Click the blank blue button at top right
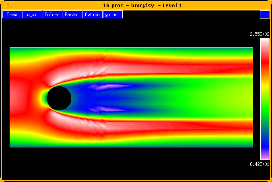The height and width of the screenshot is (182, 272). [x=265, y=14]
